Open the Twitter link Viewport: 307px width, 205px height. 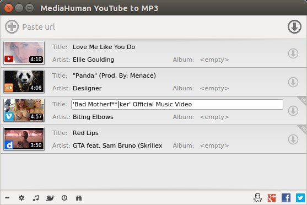pos(300,198)
